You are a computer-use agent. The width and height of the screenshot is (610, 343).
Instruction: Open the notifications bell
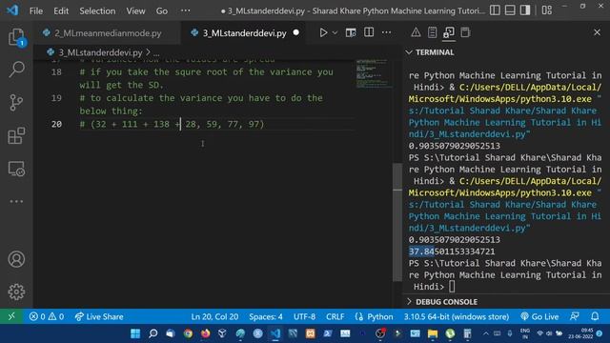point(595,316)
